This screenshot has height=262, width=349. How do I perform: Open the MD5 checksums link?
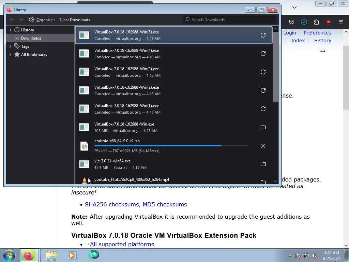tap(165, 204)
